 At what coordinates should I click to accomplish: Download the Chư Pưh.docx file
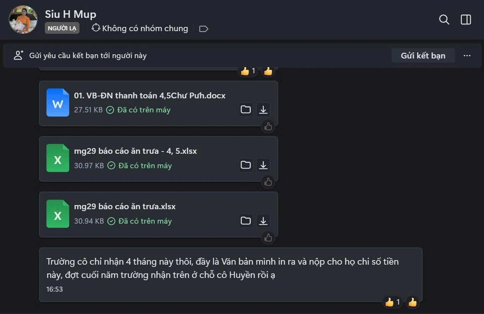click(263, 110)
